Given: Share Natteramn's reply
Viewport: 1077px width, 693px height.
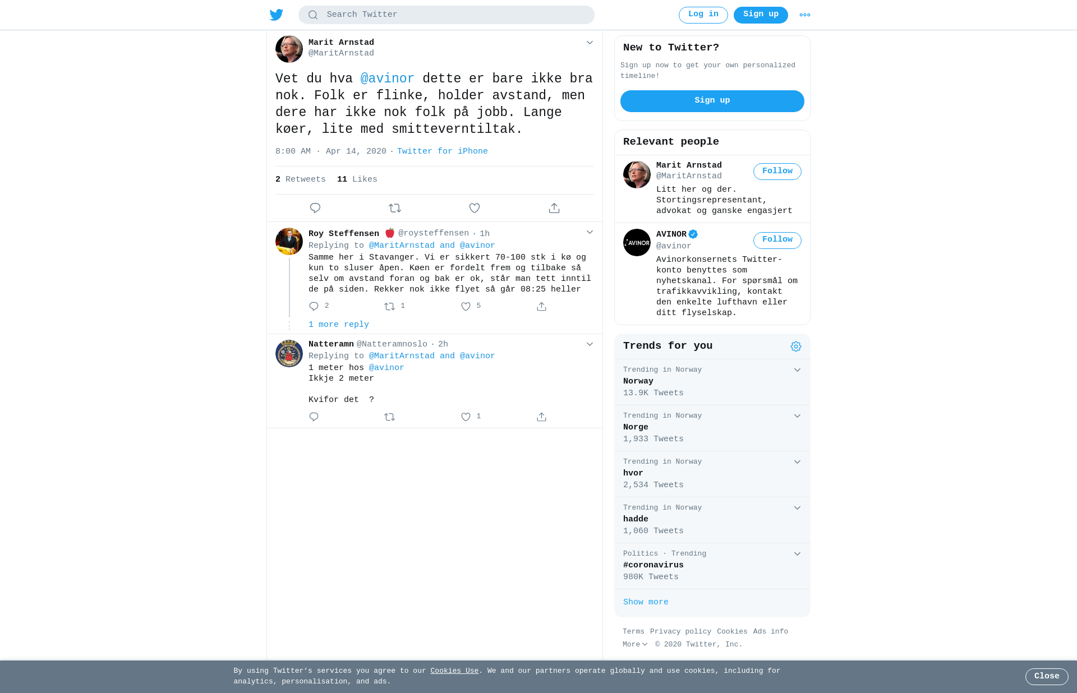Looking at the screenshot, I should tap(541, 417).
